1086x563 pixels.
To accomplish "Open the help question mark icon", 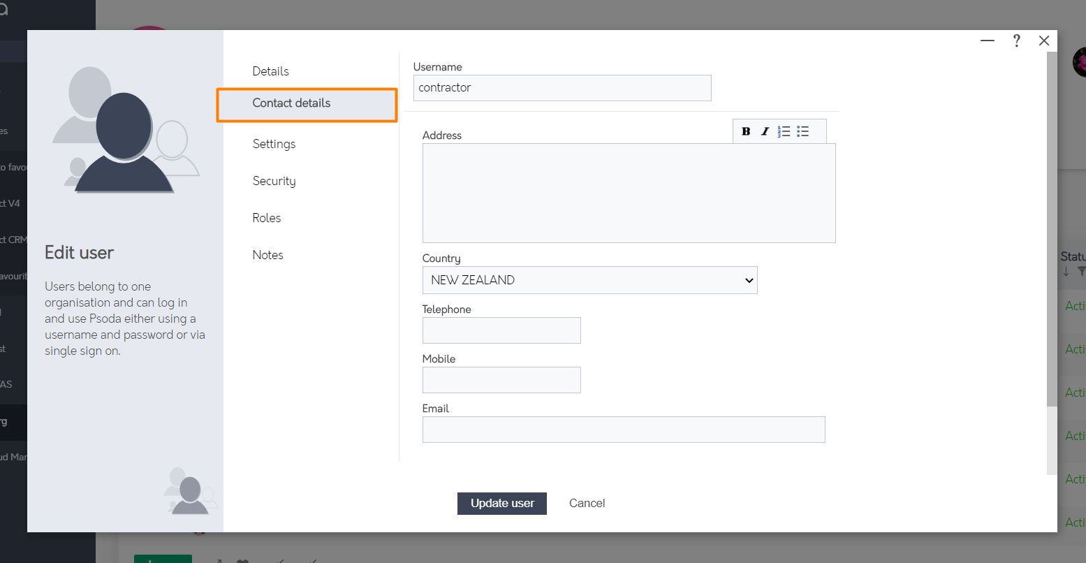I will 1016,41.
